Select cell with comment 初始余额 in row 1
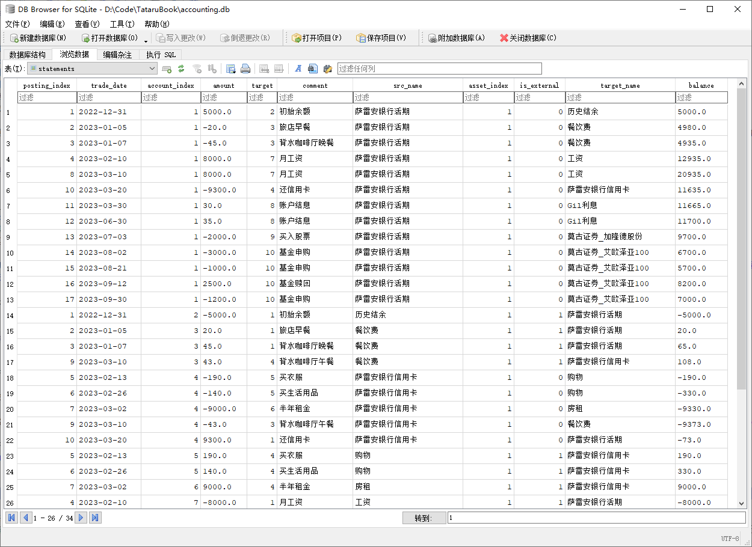The image size is (752, 547). 315,112
